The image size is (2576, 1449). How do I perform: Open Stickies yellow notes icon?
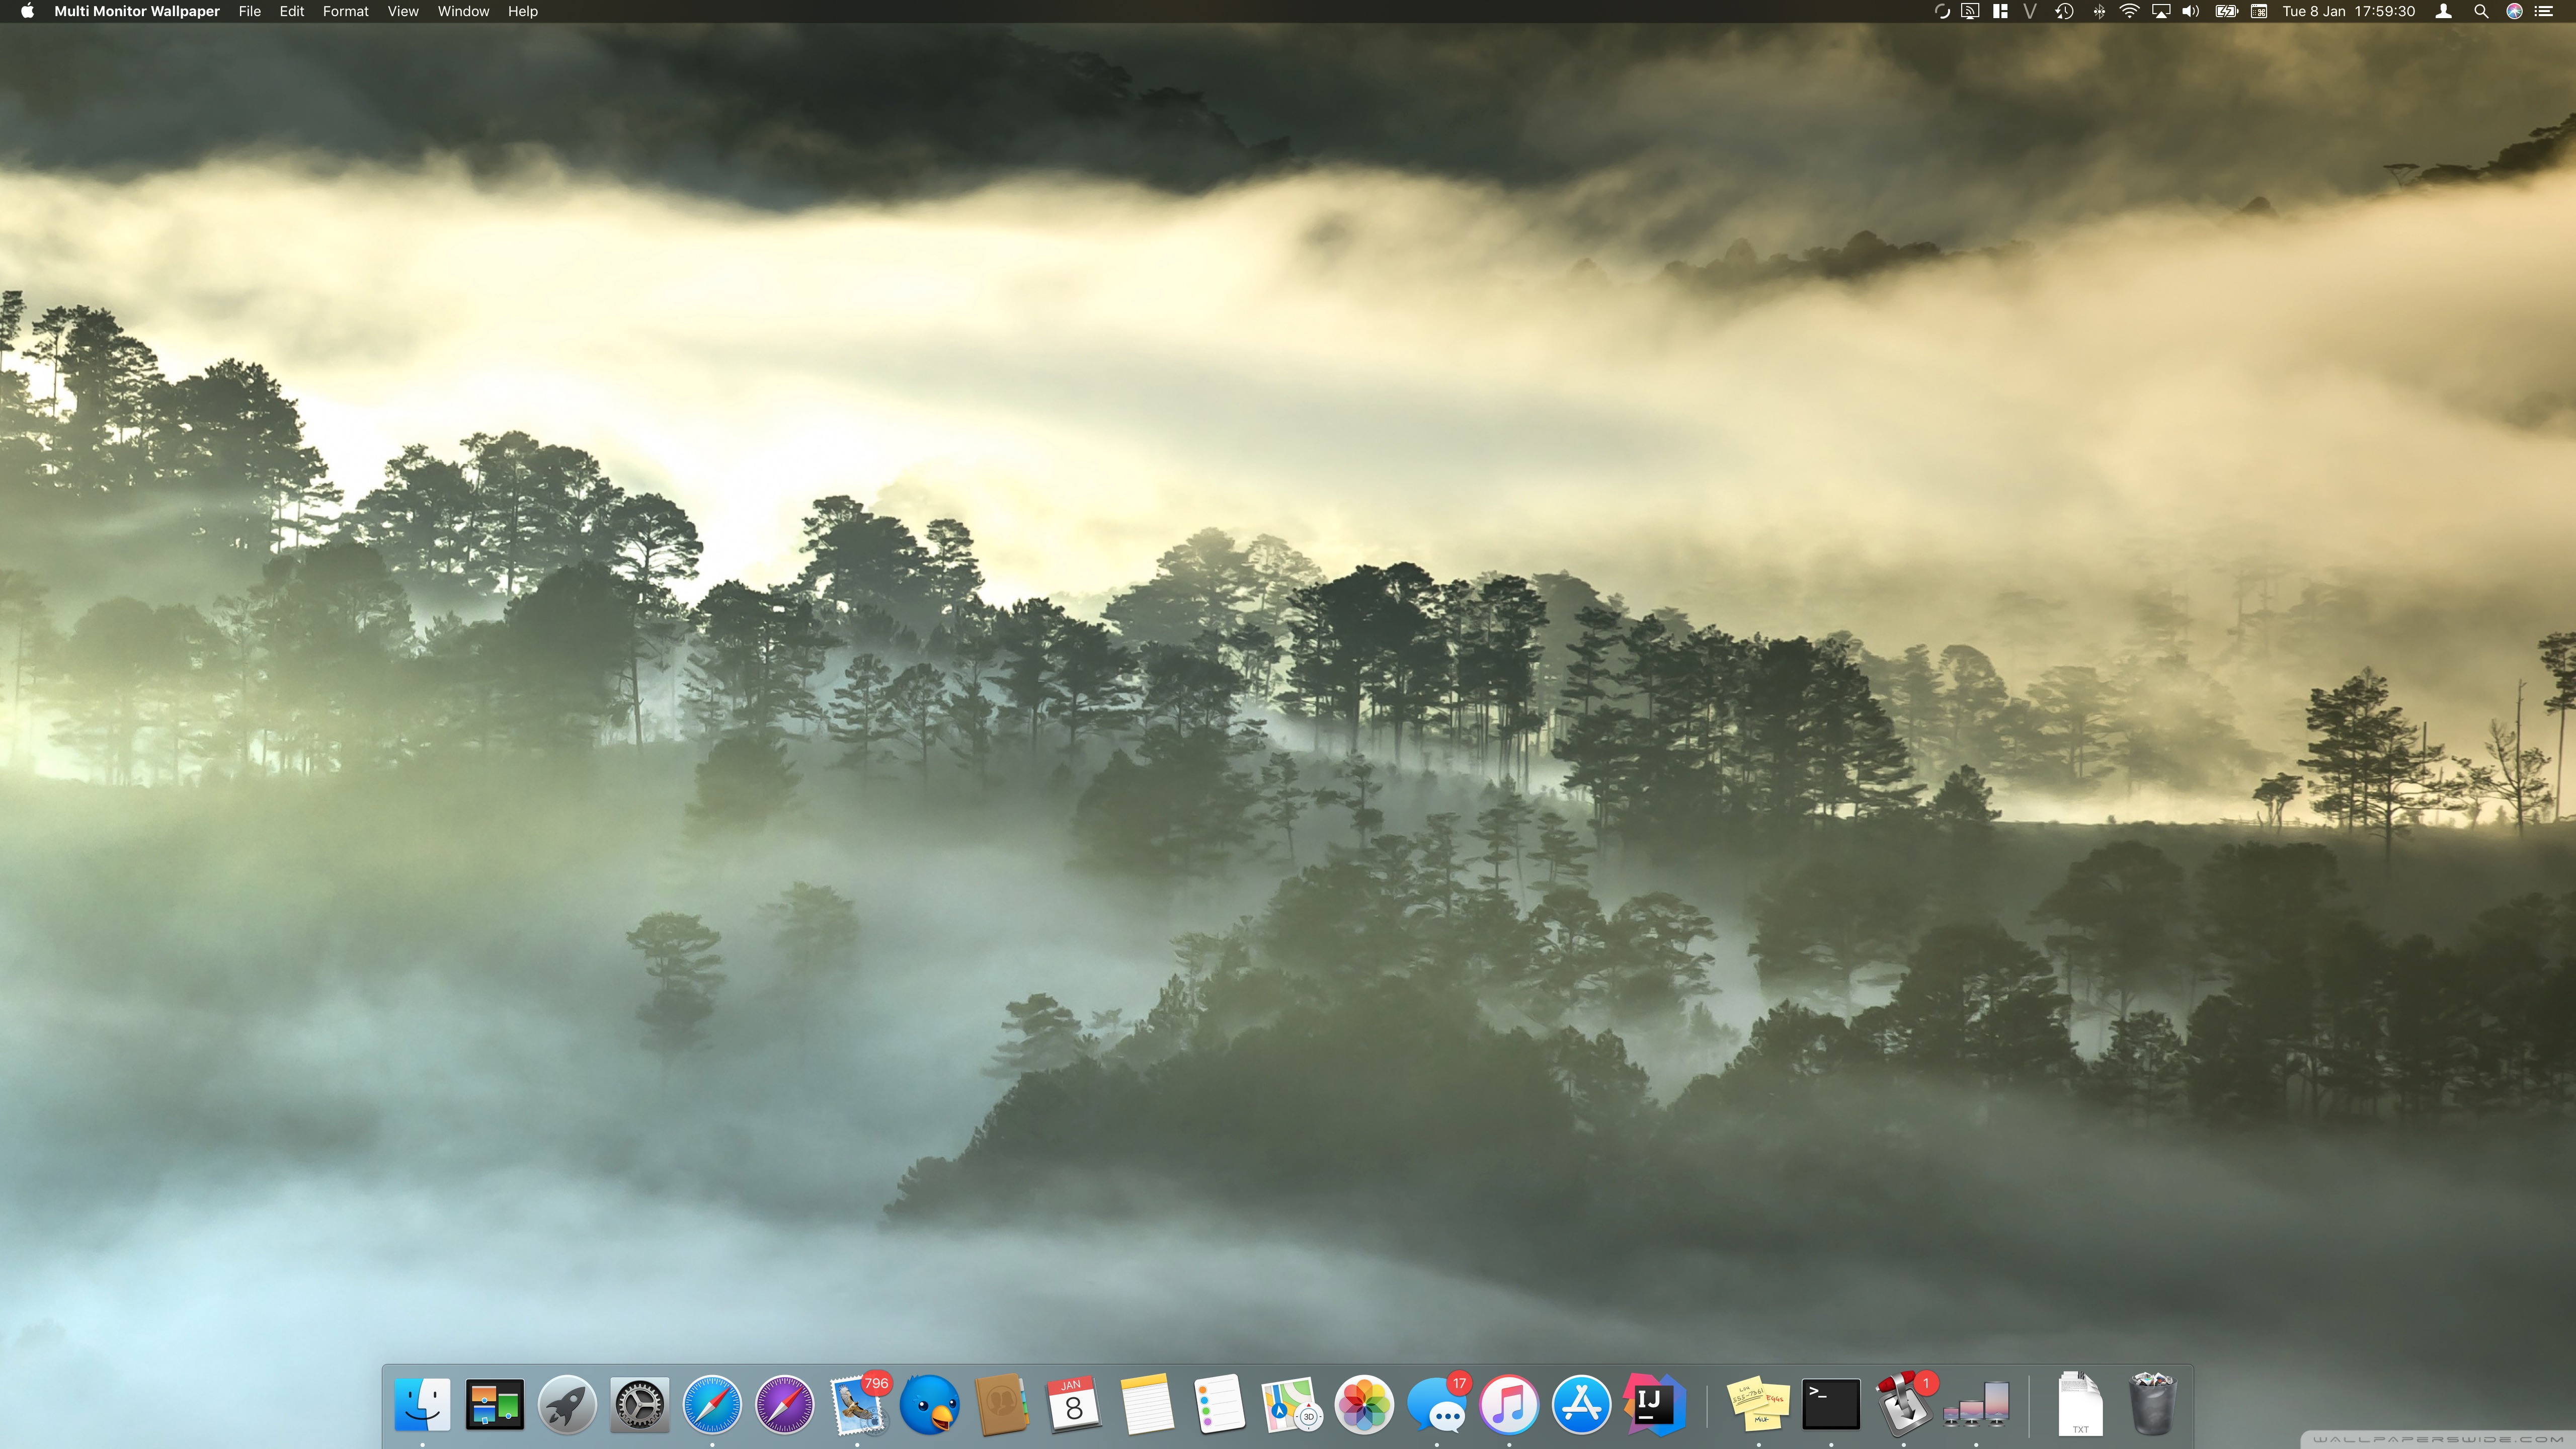pyautogui.click(x=1759, y=1404)
